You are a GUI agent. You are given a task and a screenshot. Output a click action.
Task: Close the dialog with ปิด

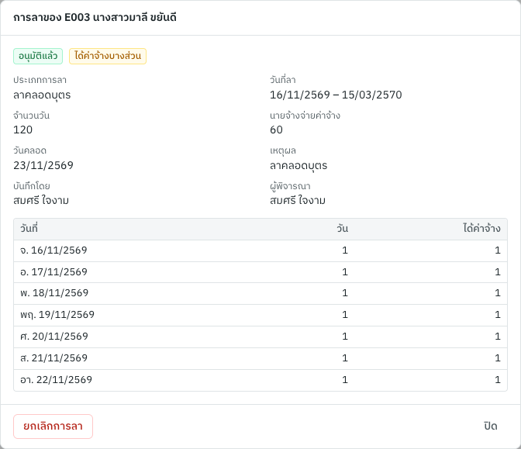491,426
